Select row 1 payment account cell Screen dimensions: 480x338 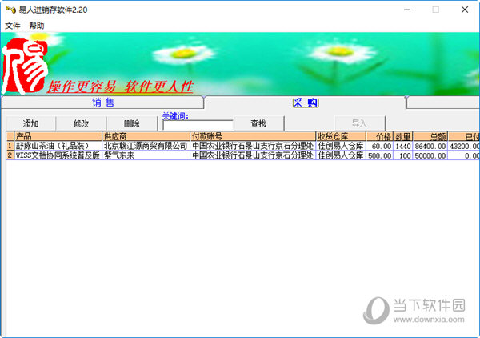[x=253, y=146]
